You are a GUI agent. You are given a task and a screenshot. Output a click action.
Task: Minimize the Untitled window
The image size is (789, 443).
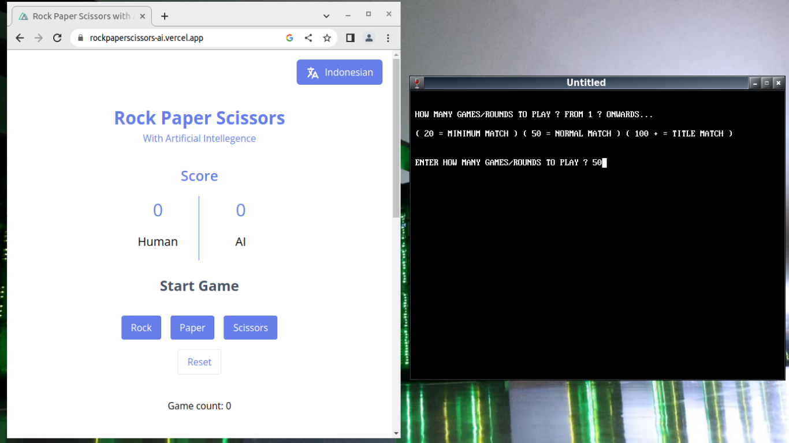point(755,83)
